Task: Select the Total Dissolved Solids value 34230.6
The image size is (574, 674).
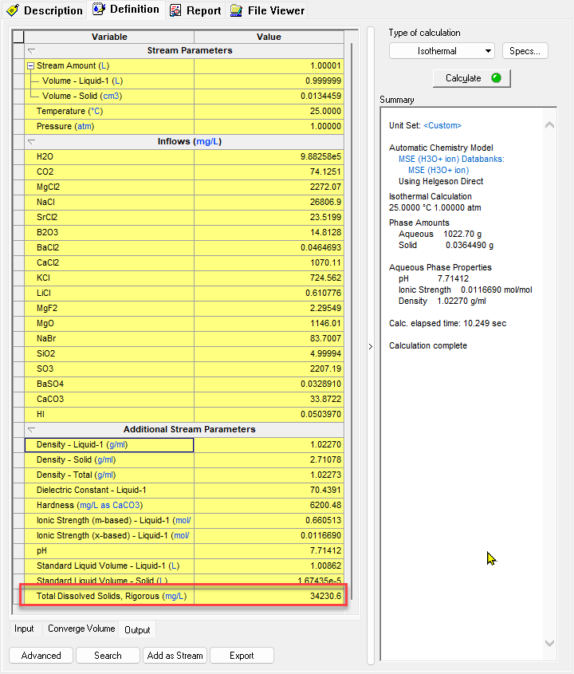Action: pos(269,596)
